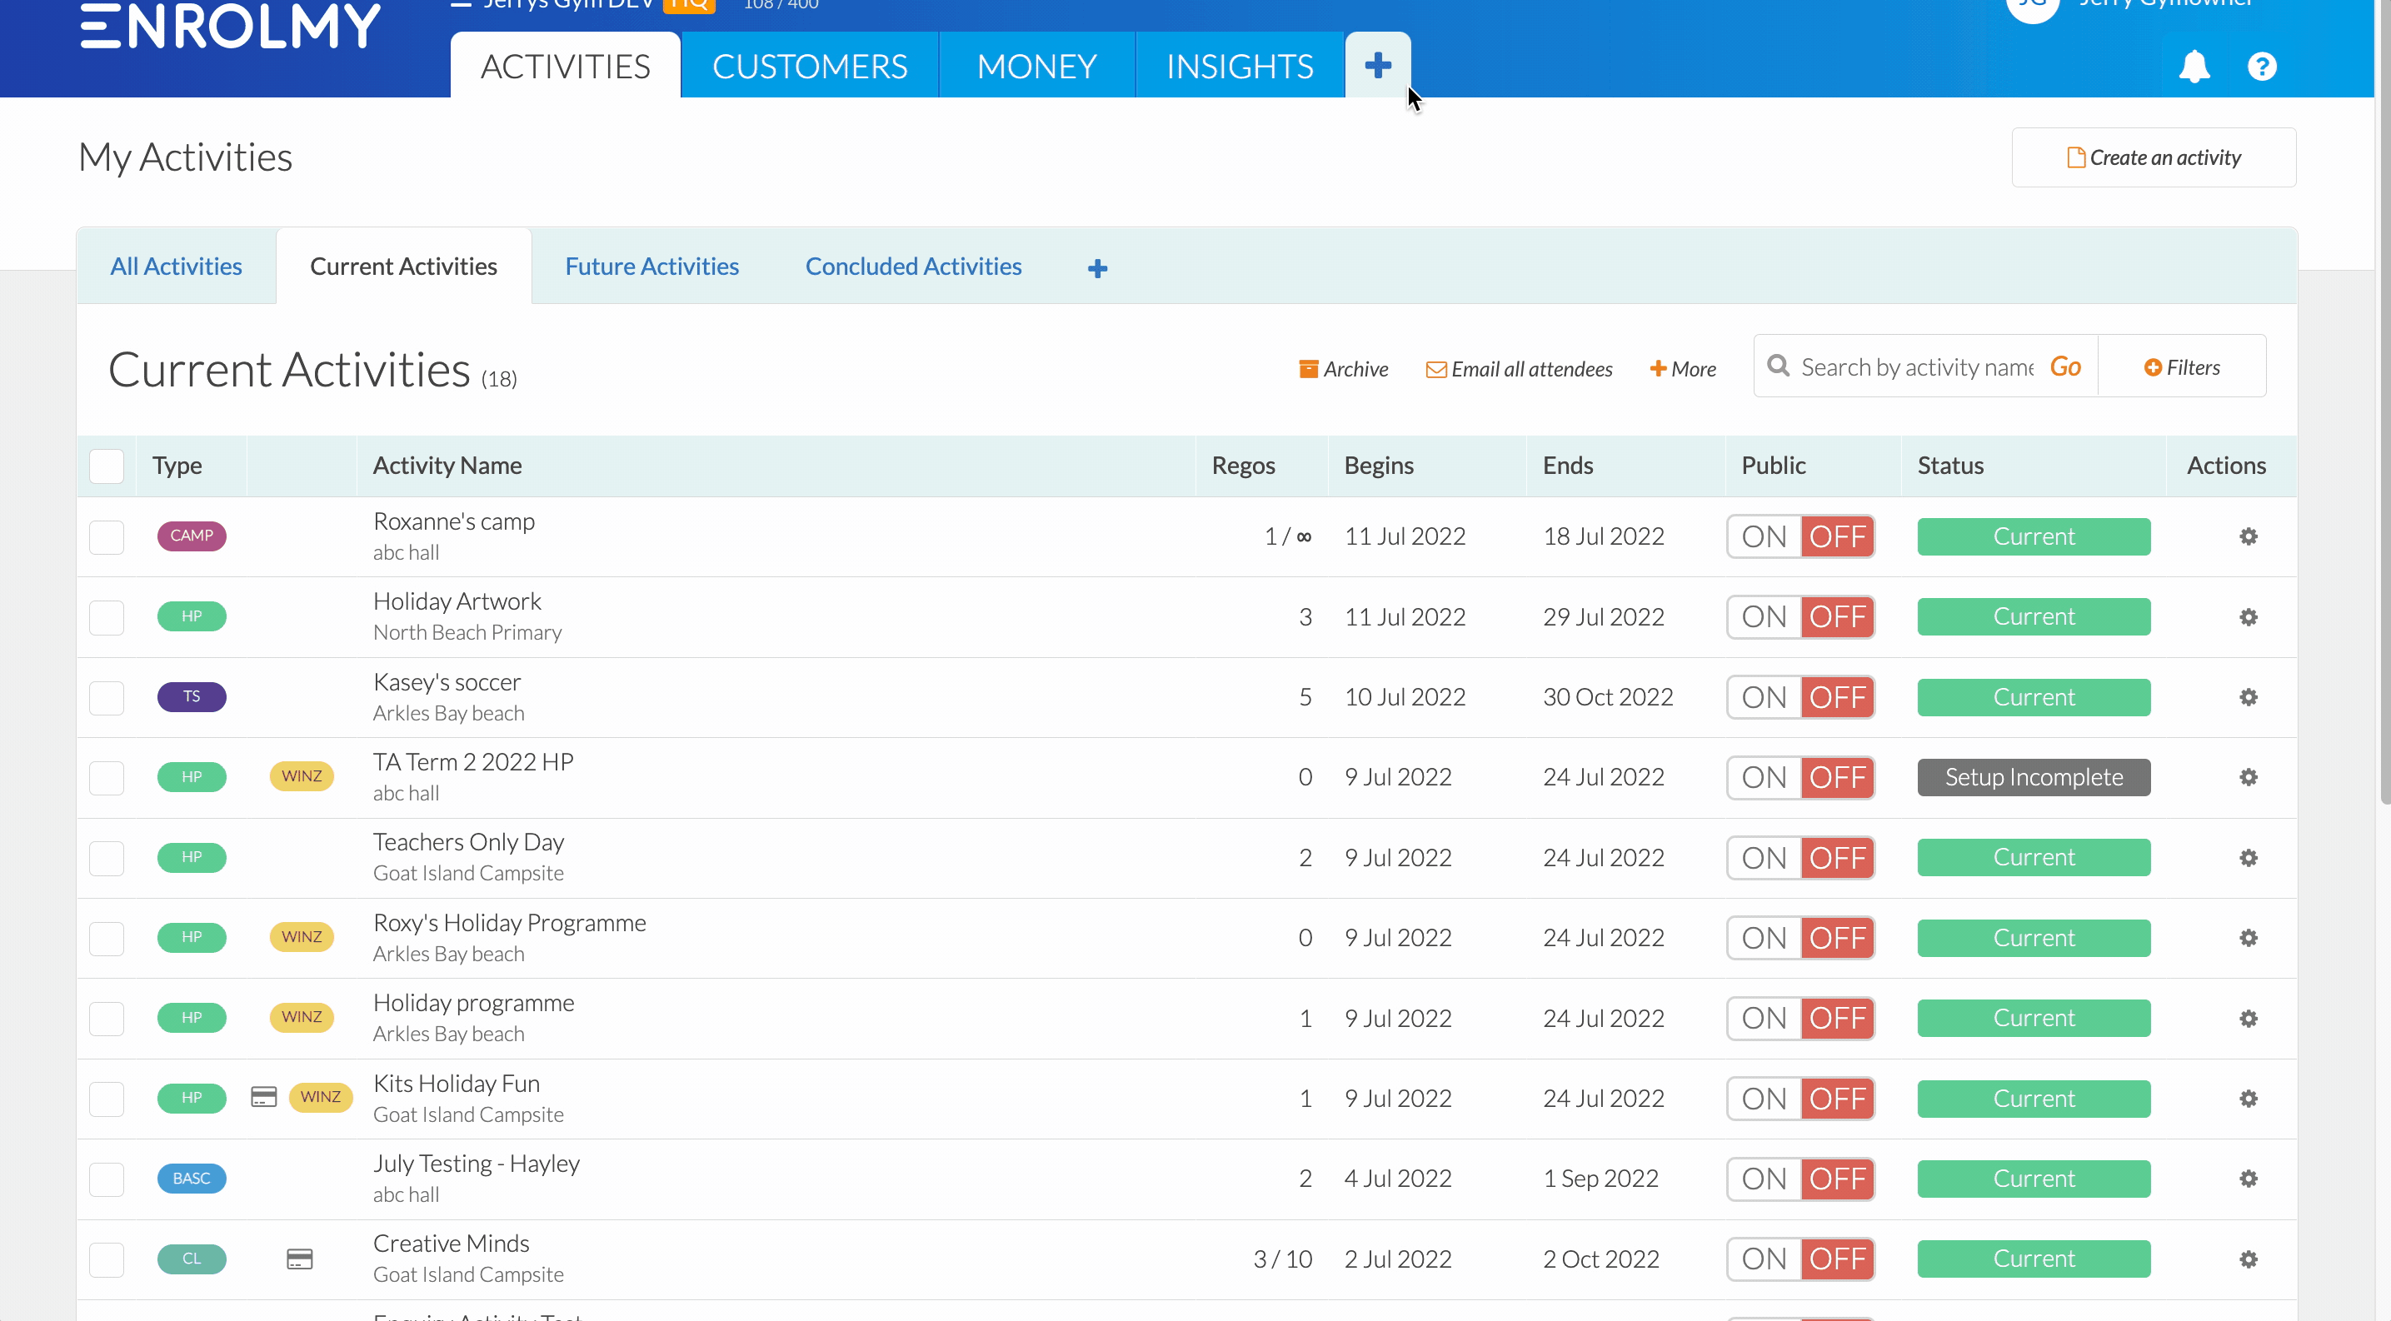2391x1321 pixels.
Task: Tick the checkbox for Roxanne's camp
Action: tap(107, 537)
